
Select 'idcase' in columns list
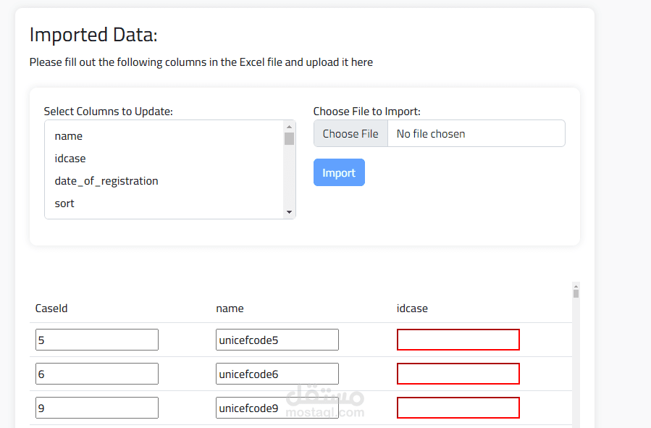(70, 159)
